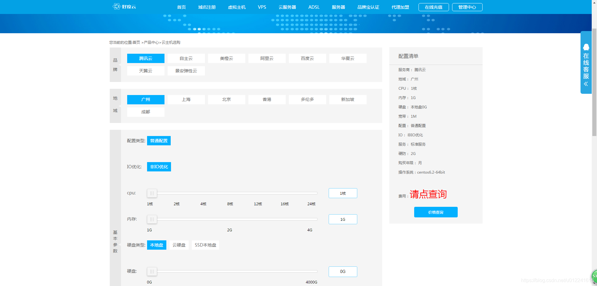Click the page vertical scrollbar

[594, 82]
